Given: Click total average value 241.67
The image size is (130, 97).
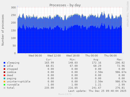Looking at the screenshot, I should click(x=97, y=88).
